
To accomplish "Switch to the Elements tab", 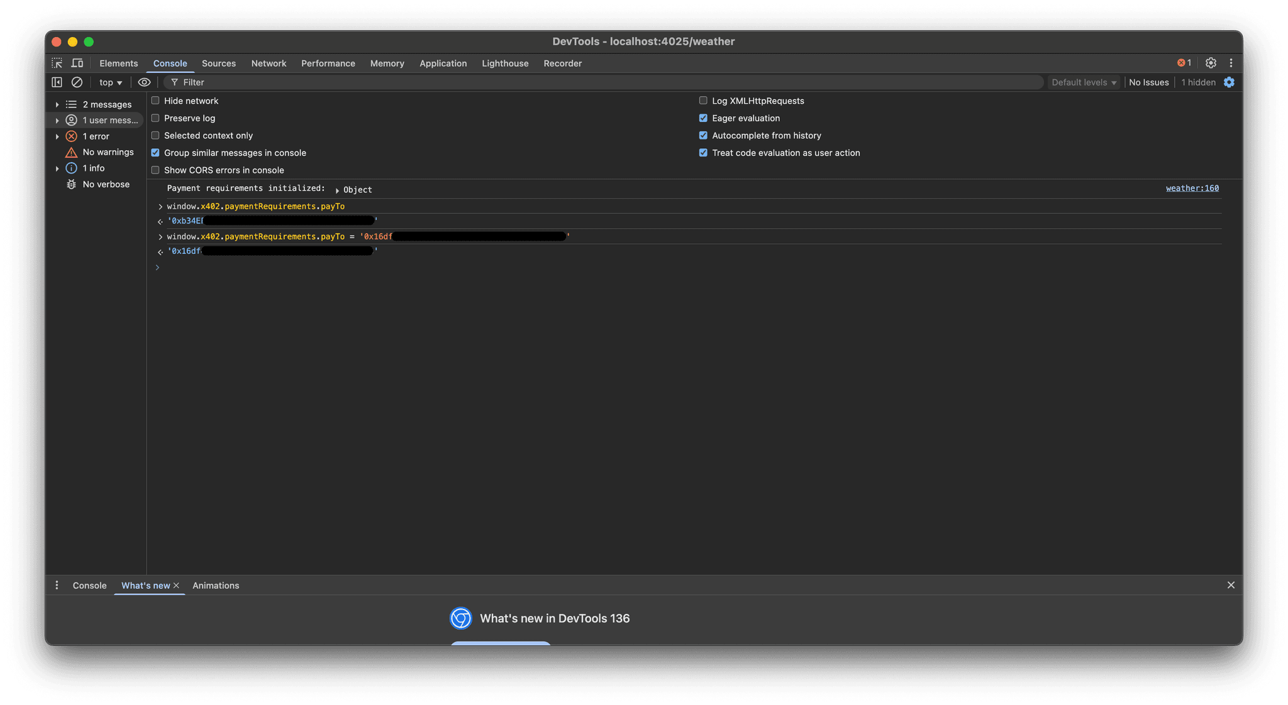I will [x=118, y=63].
